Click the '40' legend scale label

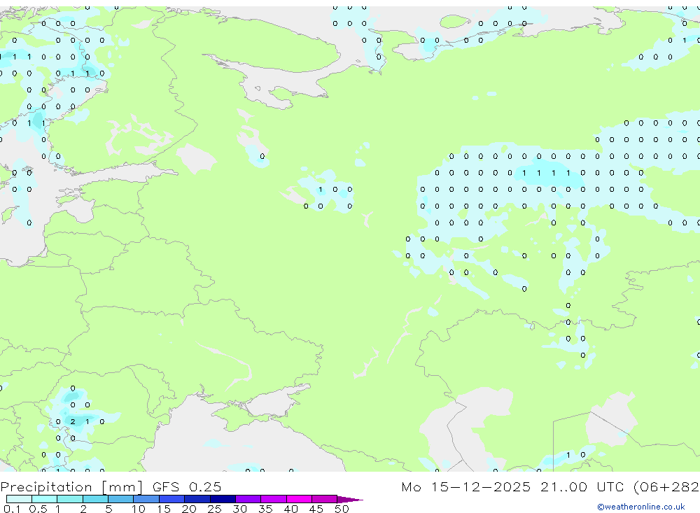290,509
